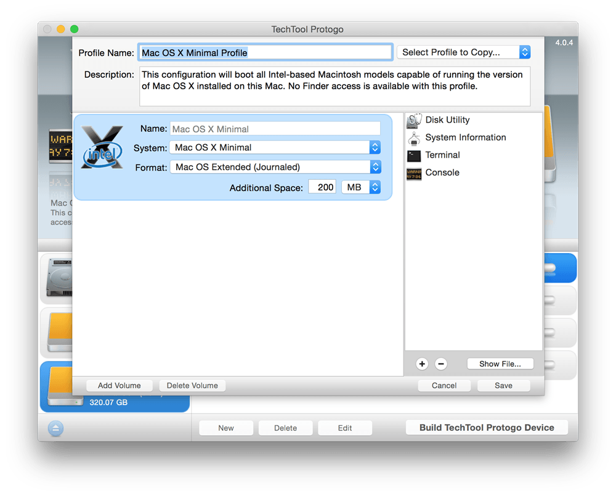The width and height of the screenshot is (616, 495).
Task: Open the System dropdown showing Mac OS X Minimal
Action: pos(275,148)
